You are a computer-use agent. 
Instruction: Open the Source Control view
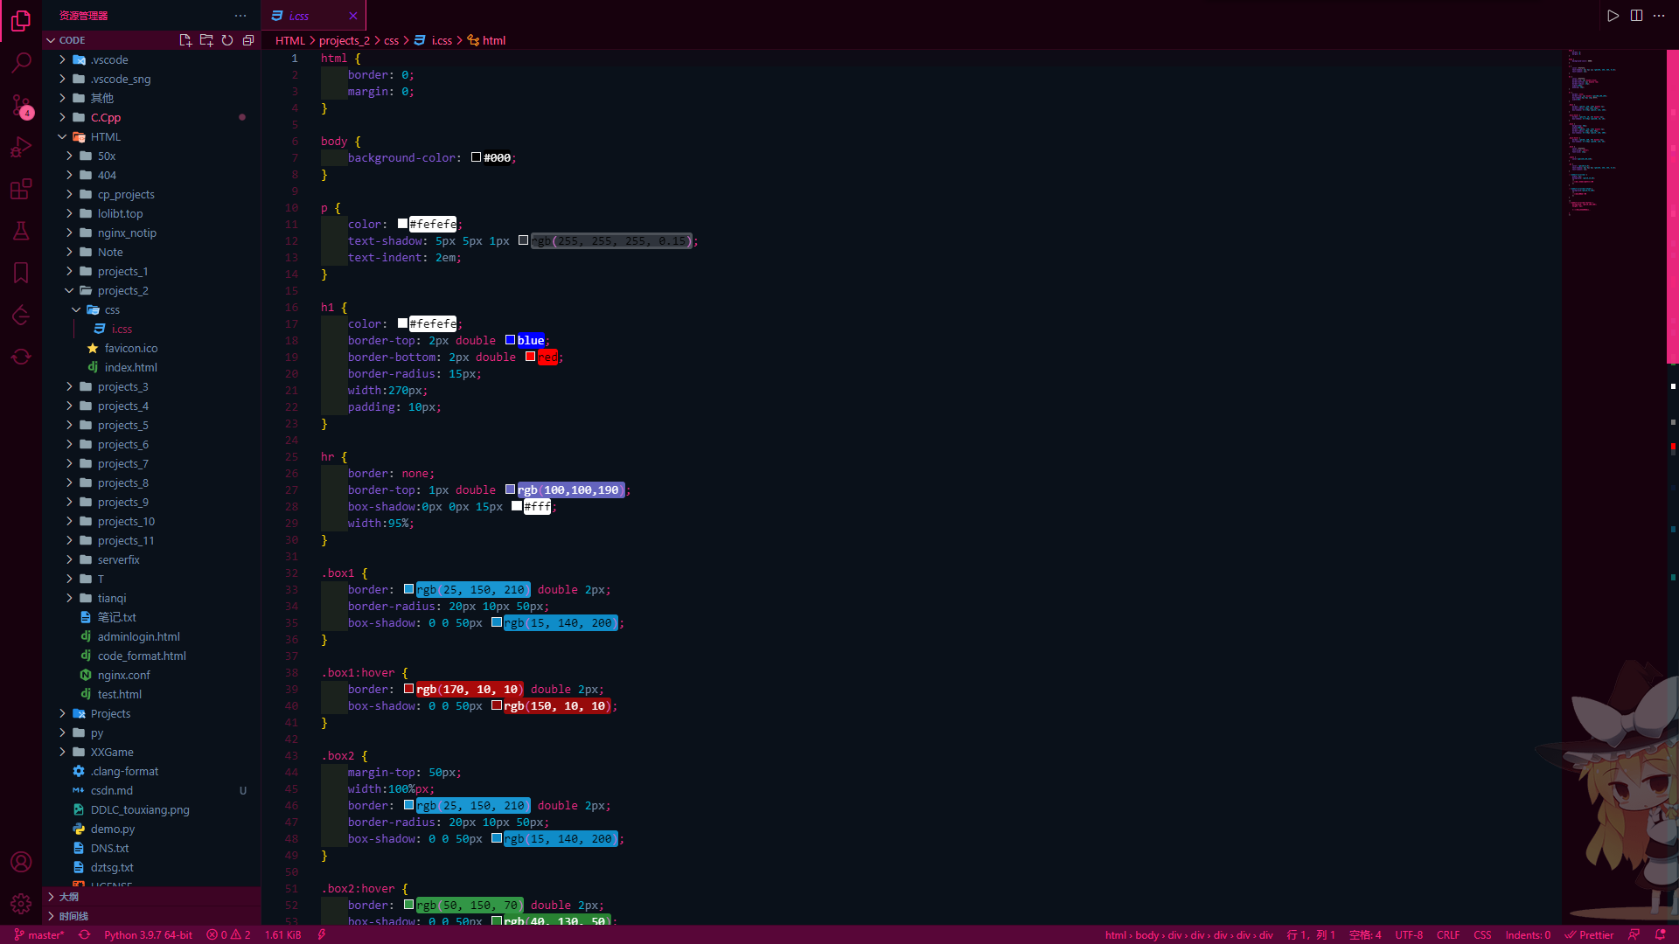pyautogui.click(x=21, y=105)
